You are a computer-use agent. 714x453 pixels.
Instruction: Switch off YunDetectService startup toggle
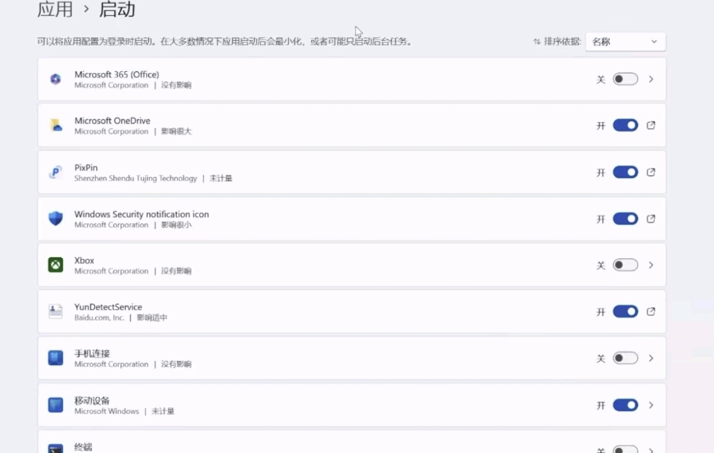[625, 312]
